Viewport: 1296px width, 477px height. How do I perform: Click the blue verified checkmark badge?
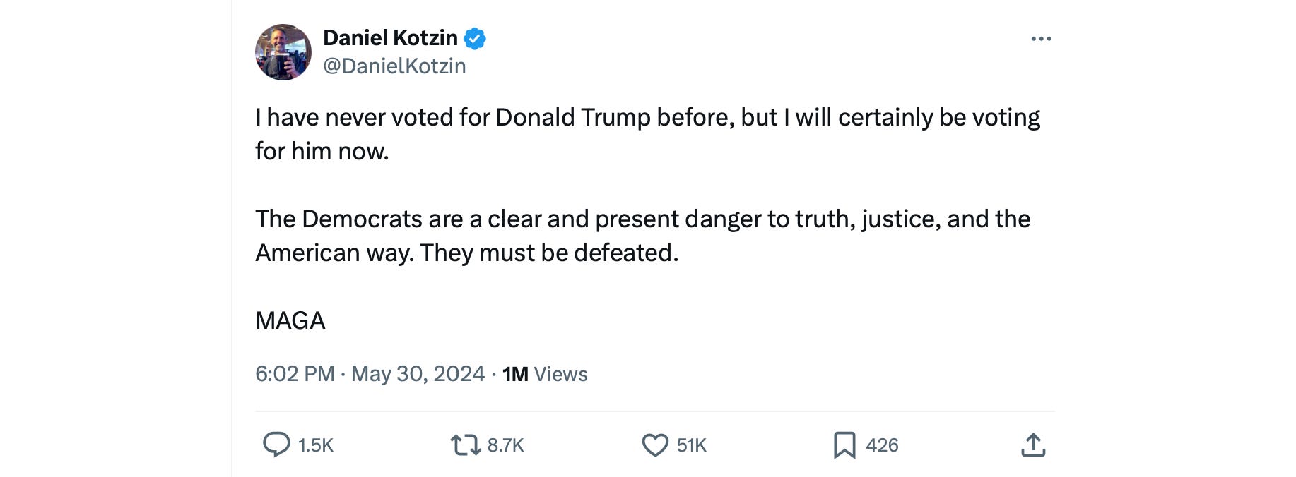tap(475, 38)
